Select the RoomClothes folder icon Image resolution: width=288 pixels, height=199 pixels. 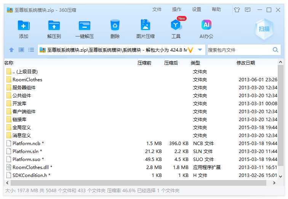coord(9,80)
